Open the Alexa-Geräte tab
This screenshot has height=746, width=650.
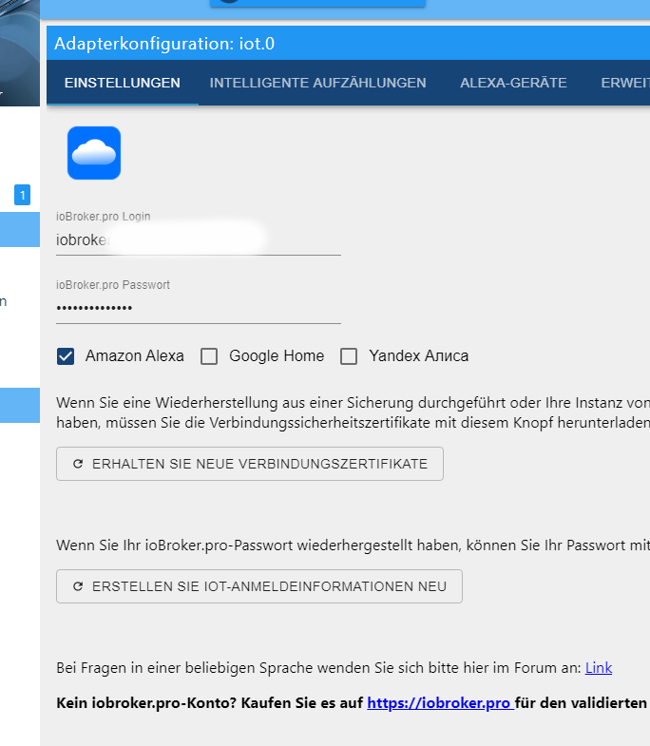(x=513, y=83)
